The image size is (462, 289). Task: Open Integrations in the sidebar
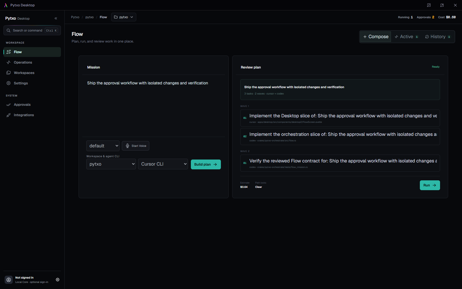[x=32, y=115]
